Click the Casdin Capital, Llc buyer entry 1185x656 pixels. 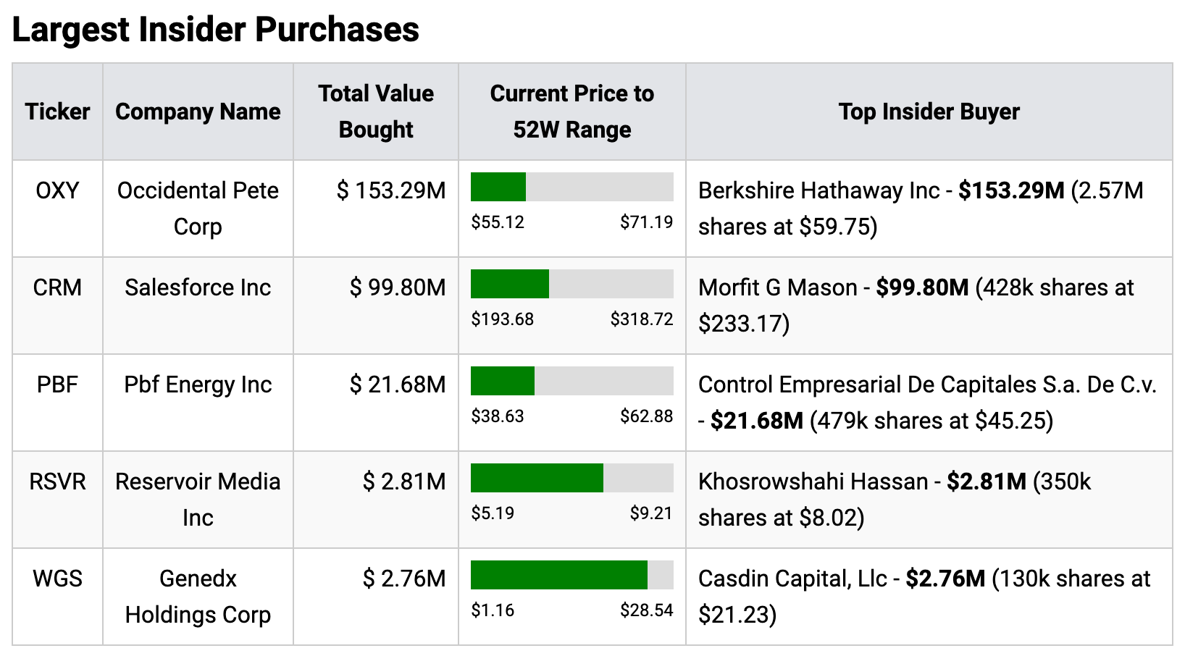pyautogui.click(x=924, y=597)
